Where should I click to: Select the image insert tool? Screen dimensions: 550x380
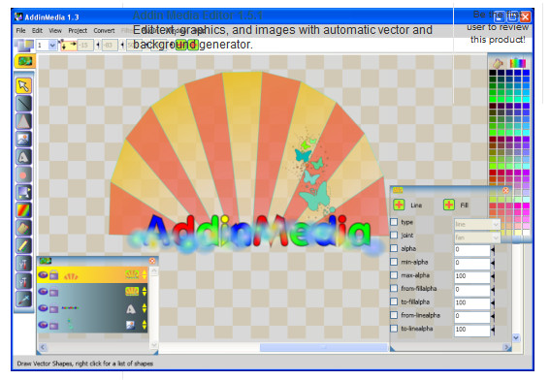[x=23, y=140]
